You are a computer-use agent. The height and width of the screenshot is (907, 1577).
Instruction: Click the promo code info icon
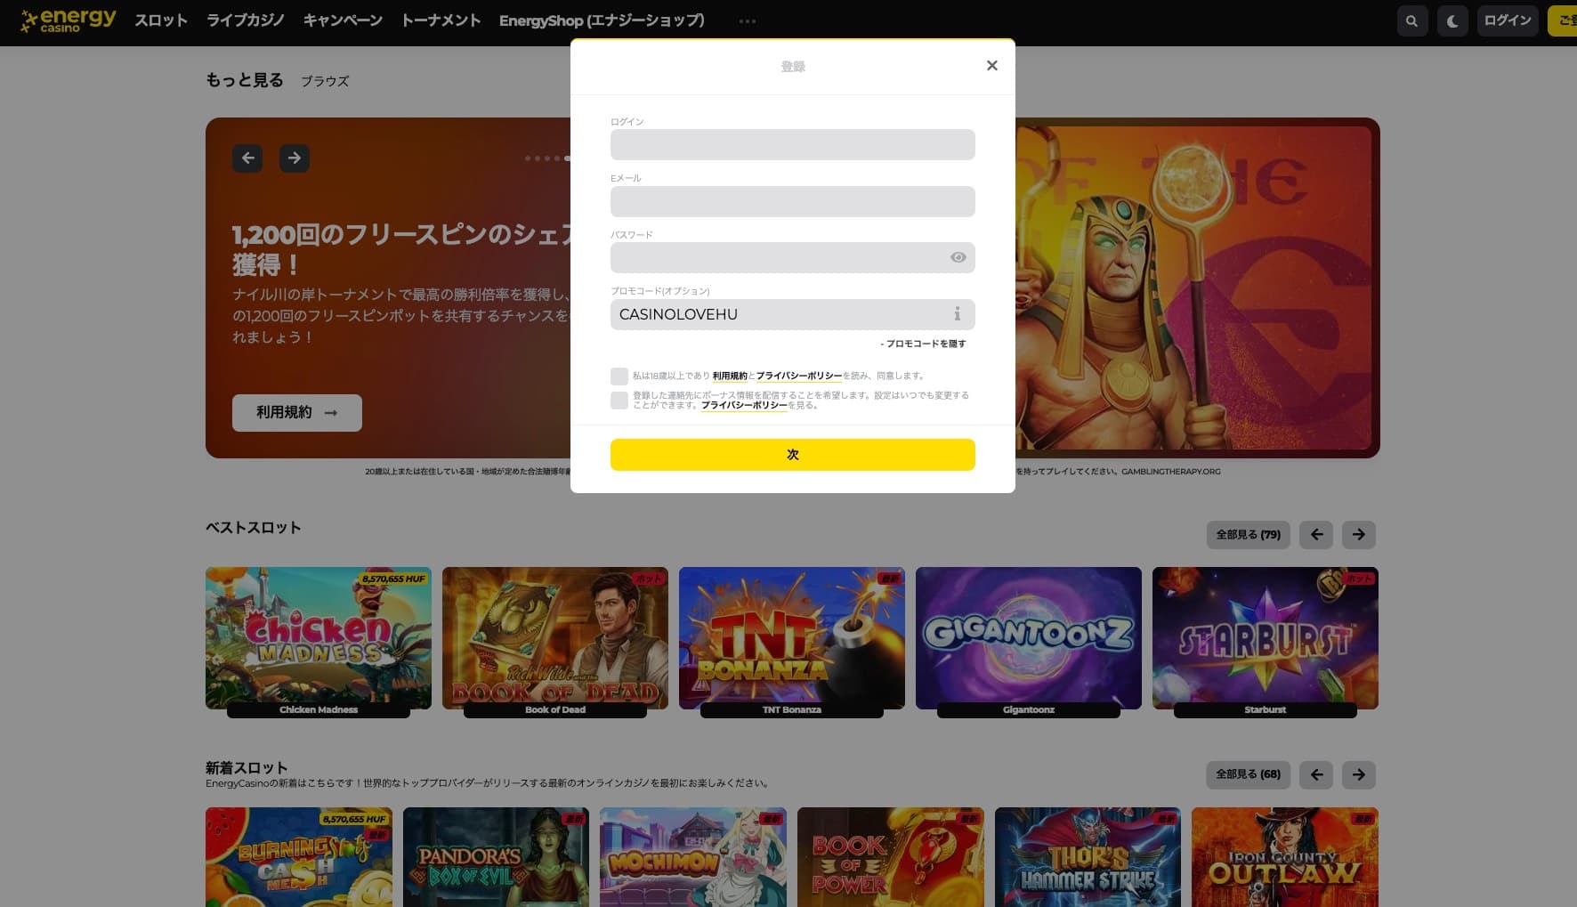(958, 314)
